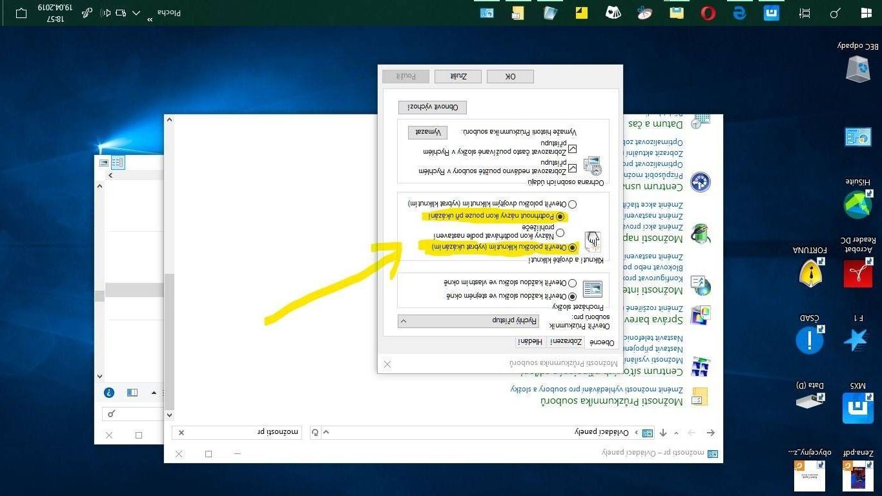Open recent locations arrow beside navigation buttons

(x=677, y=433)
